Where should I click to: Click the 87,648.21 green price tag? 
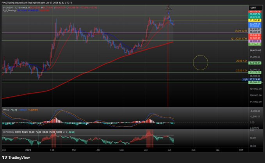click(x=255, y=63)
